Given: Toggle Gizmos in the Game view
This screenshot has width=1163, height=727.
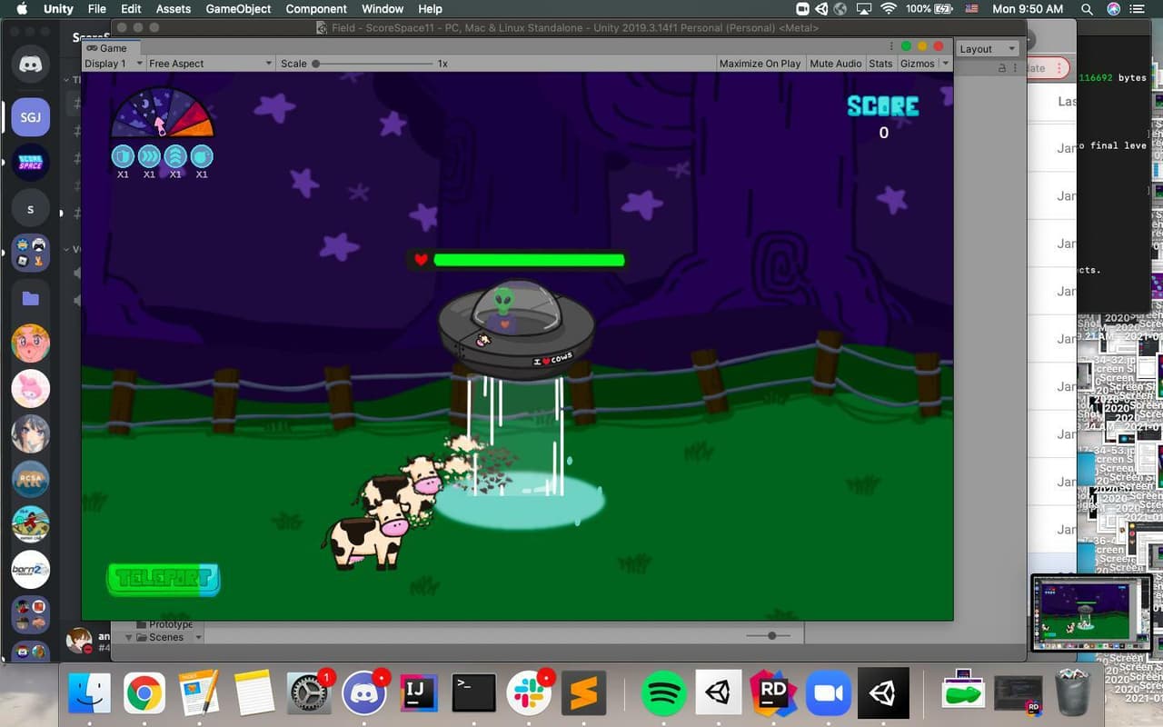Looking at the screenshot, I should pyautogui.click(x=917, y=64).
